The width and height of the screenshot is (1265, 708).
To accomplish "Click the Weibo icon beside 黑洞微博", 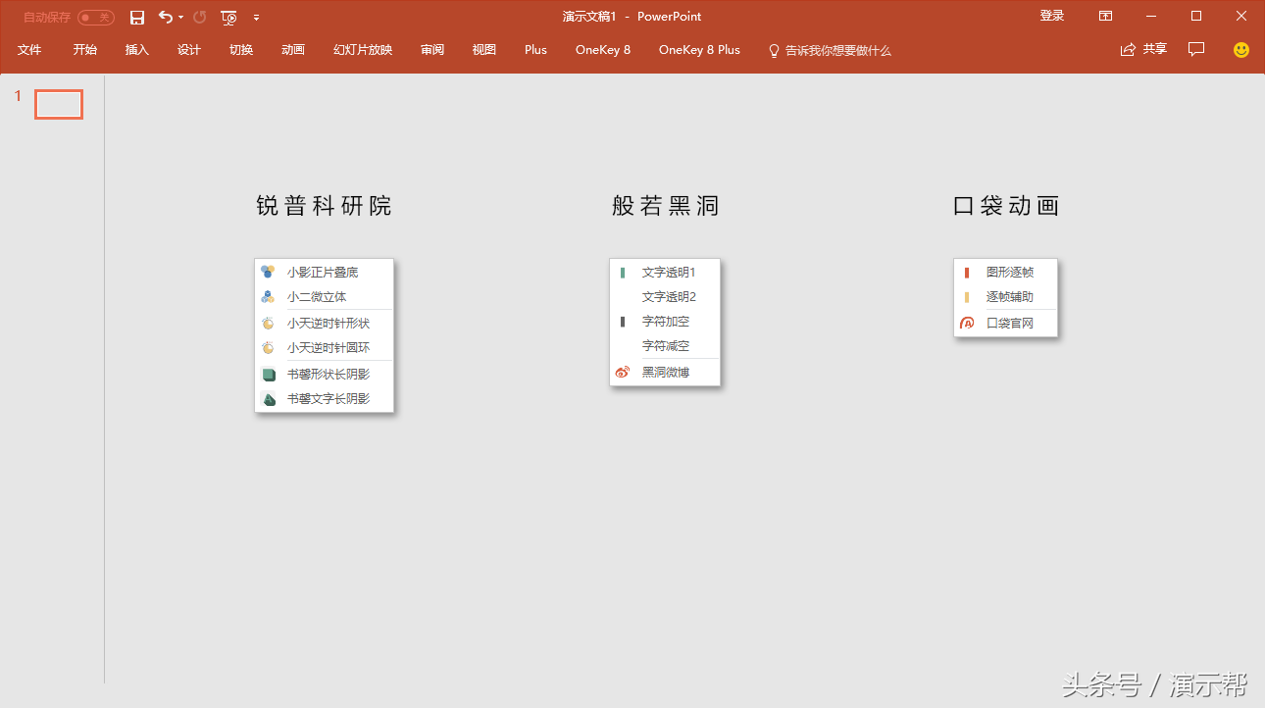I will (623, 373).
